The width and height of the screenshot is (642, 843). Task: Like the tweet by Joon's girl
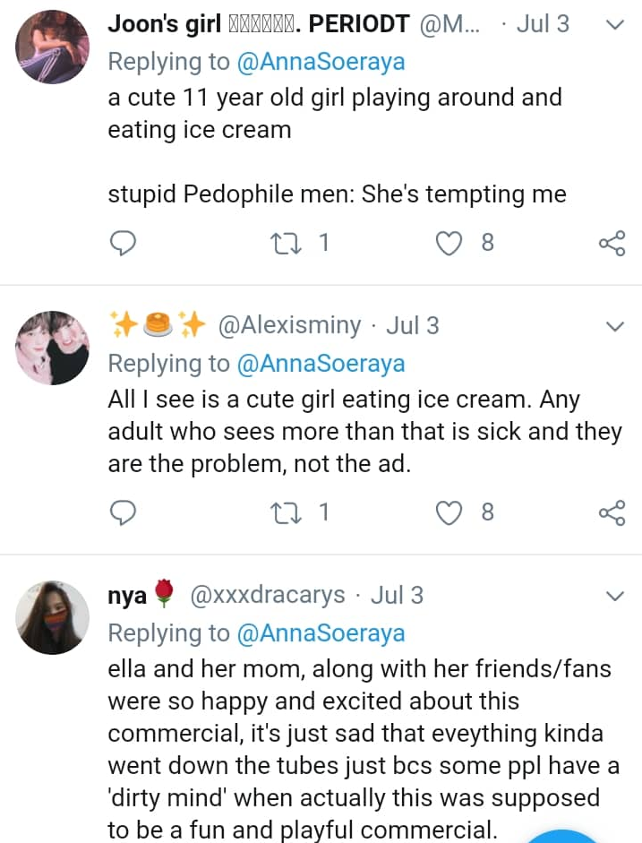449,243
